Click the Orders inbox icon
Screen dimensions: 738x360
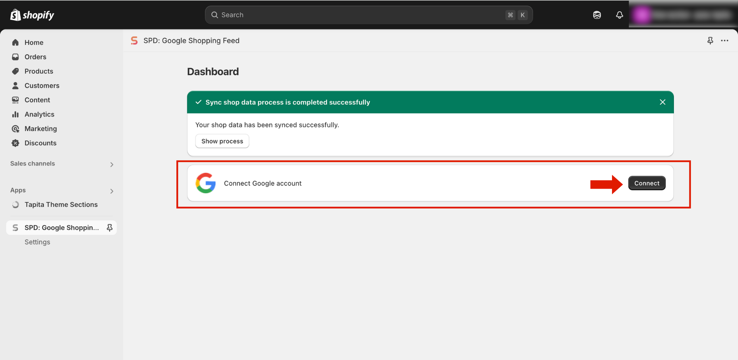[15, 57]
